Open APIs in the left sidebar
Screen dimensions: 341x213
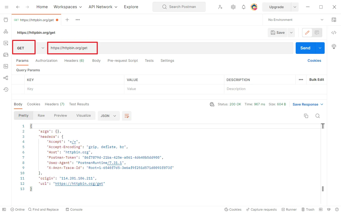tap(6, 31)
